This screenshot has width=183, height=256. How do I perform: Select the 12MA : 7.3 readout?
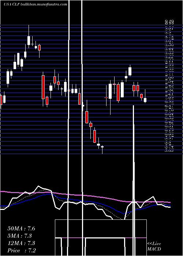(x=21, y=243)
